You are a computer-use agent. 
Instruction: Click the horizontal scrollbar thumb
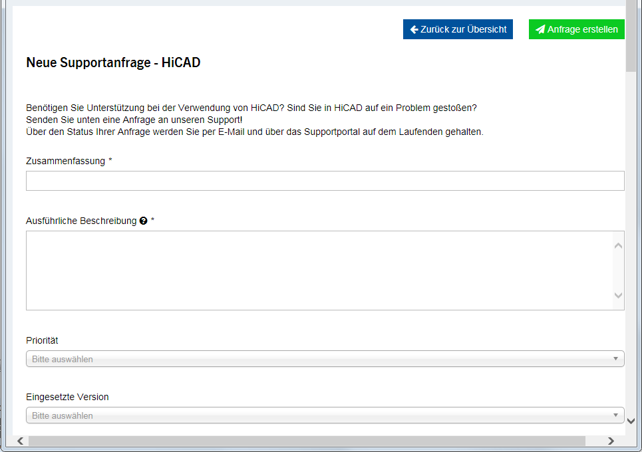click(307, 441)
